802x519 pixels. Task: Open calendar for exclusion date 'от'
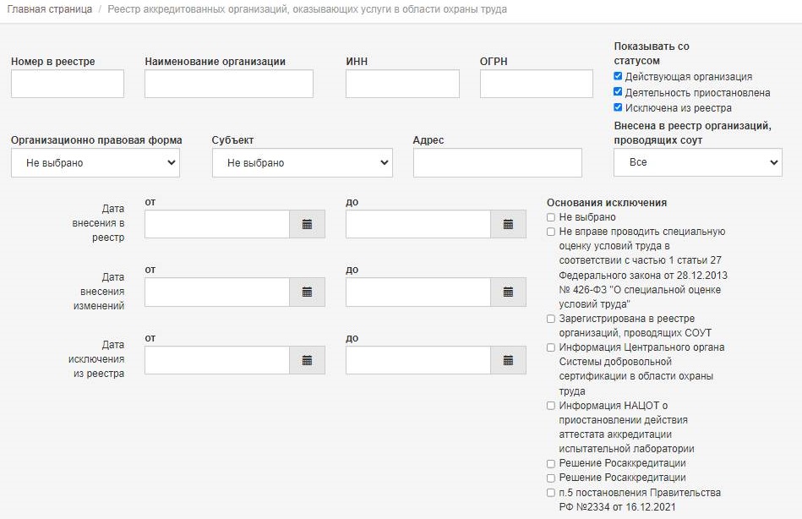coord(307,360)
